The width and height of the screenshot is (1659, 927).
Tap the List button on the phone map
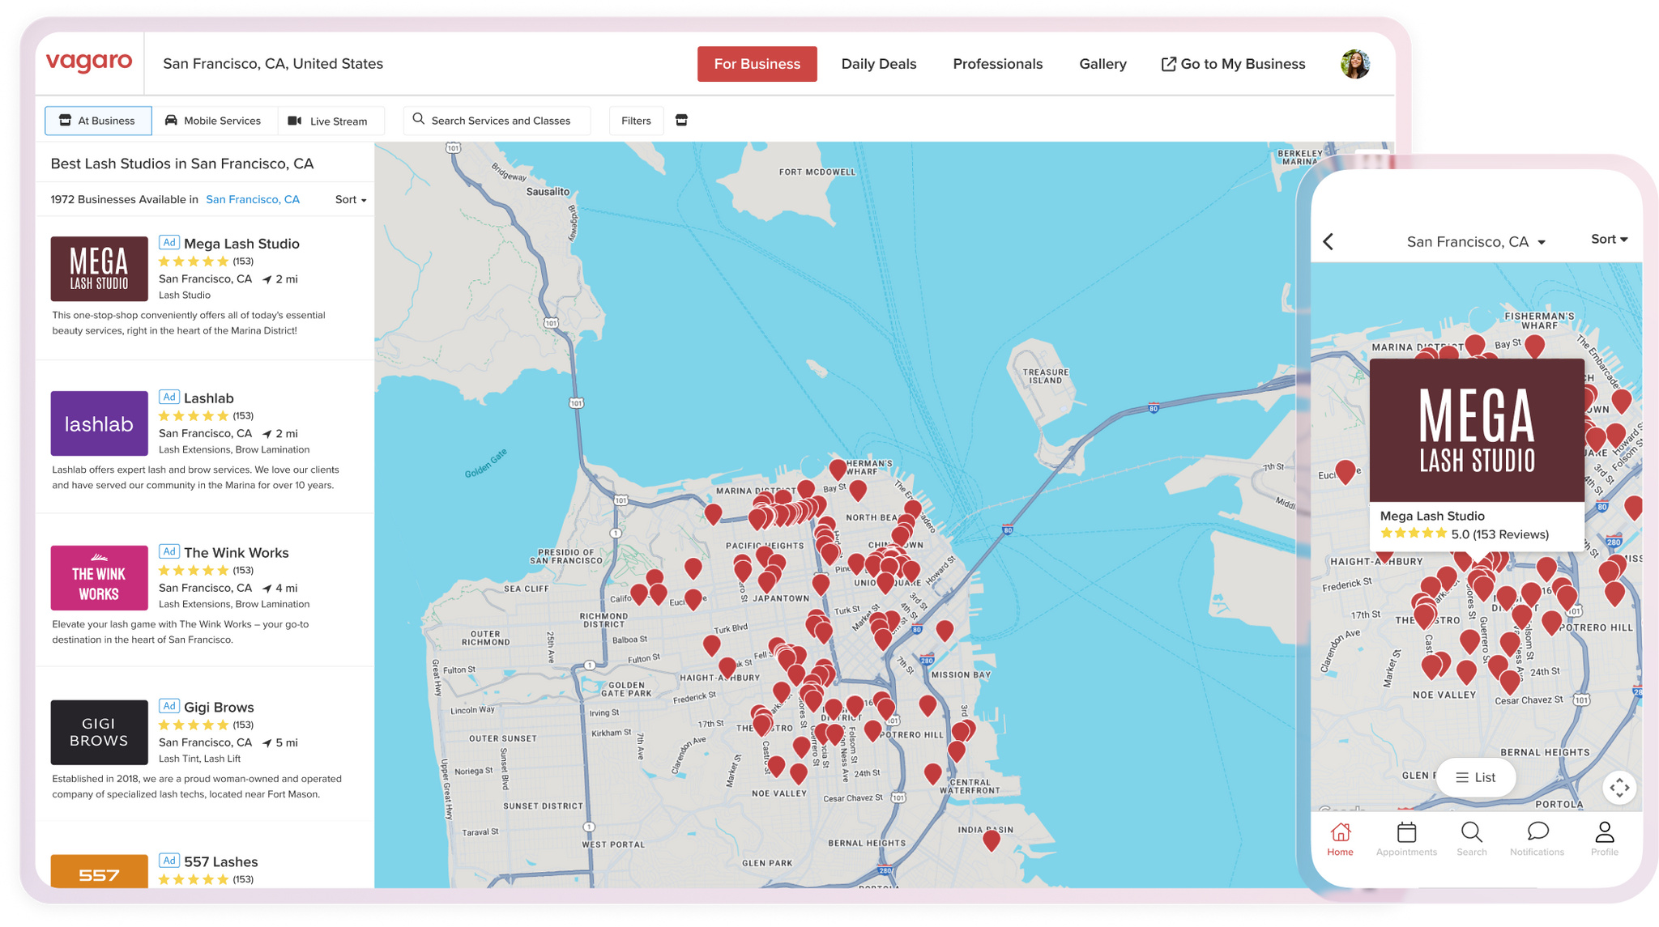1476,777
